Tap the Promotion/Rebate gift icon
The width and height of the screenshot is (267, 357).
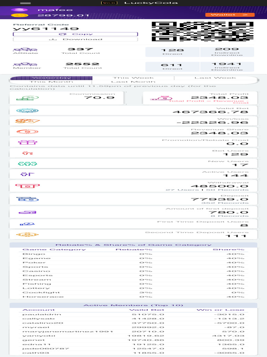coord(27,142)
